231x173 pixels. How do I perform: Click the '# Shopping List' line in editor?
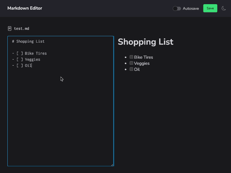(28, 41)
